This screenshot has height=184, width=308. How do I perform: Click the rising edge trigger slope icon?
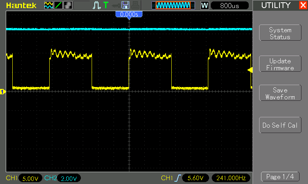point(177,178)
